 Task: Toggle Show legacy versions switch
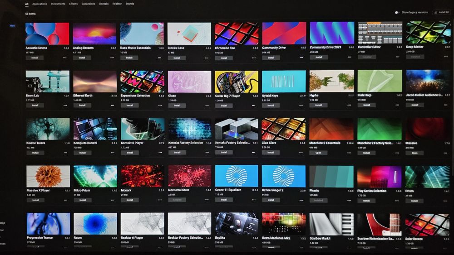tap(397, 12)
